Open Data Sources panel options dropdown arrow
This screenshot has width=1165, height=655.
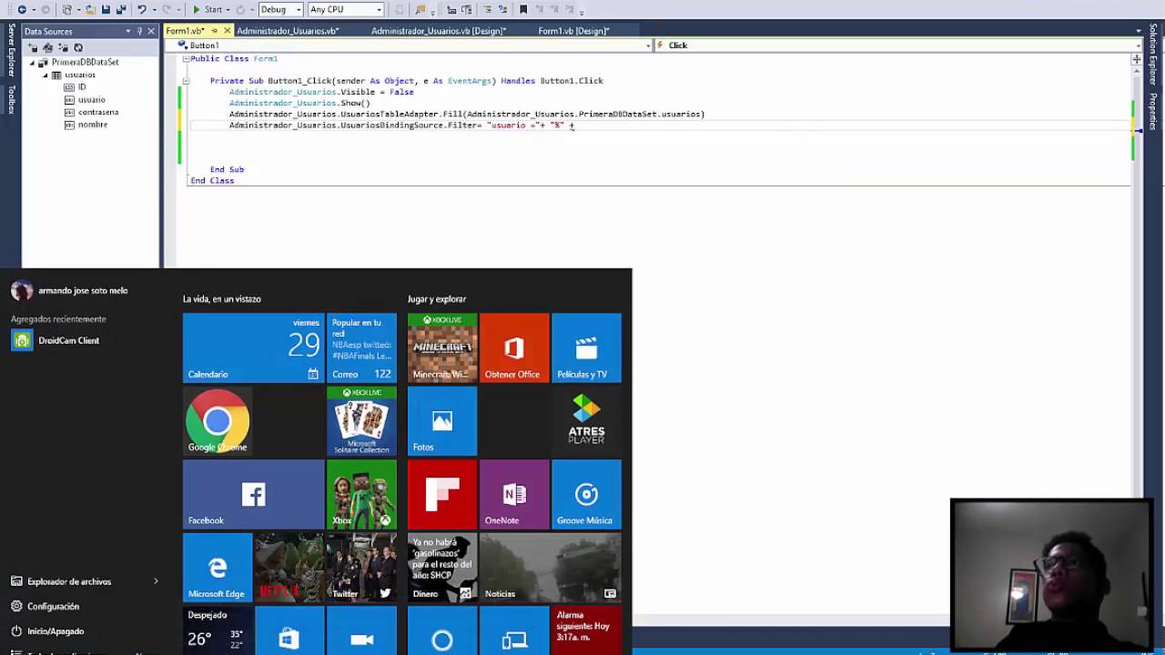click(128, 31)
